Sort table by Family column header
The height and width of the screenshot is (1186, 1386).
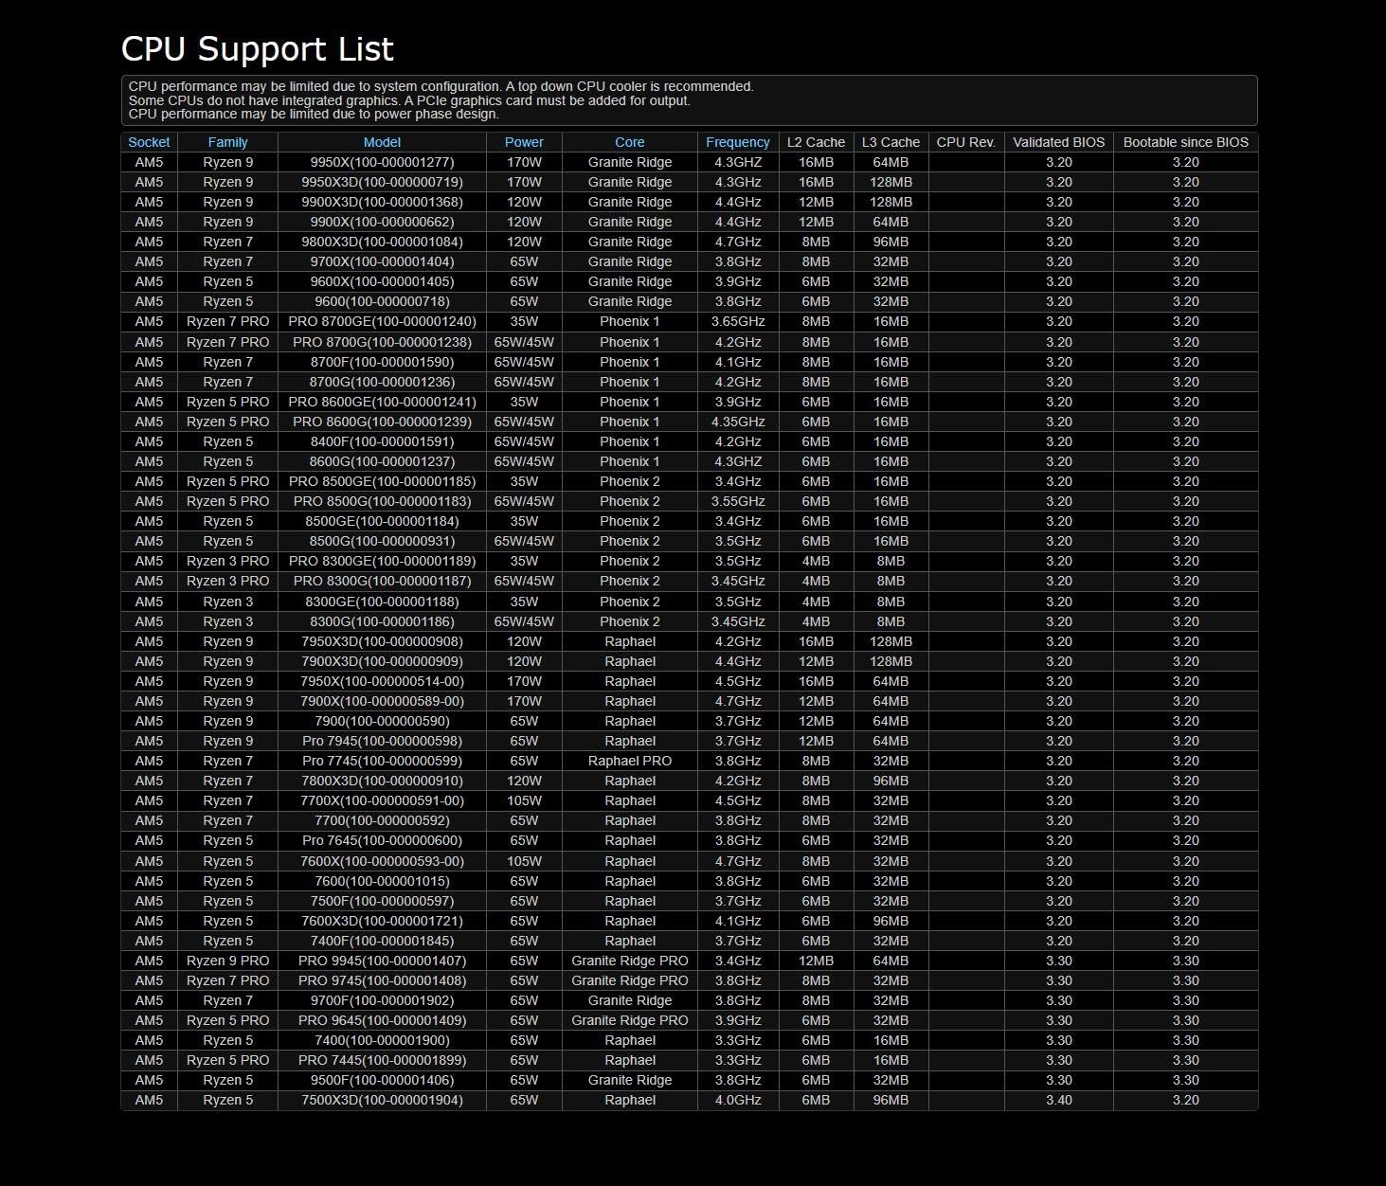[227, 142]
